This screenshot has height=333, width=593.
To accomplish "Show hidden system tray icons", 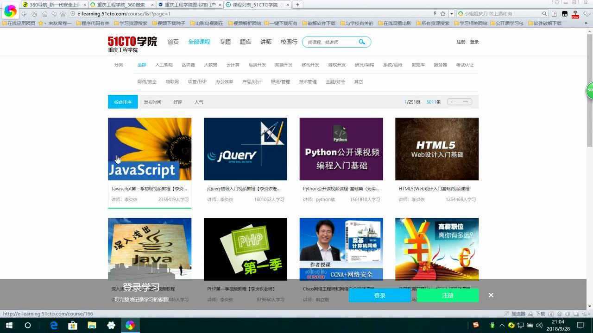I will 502,325.
